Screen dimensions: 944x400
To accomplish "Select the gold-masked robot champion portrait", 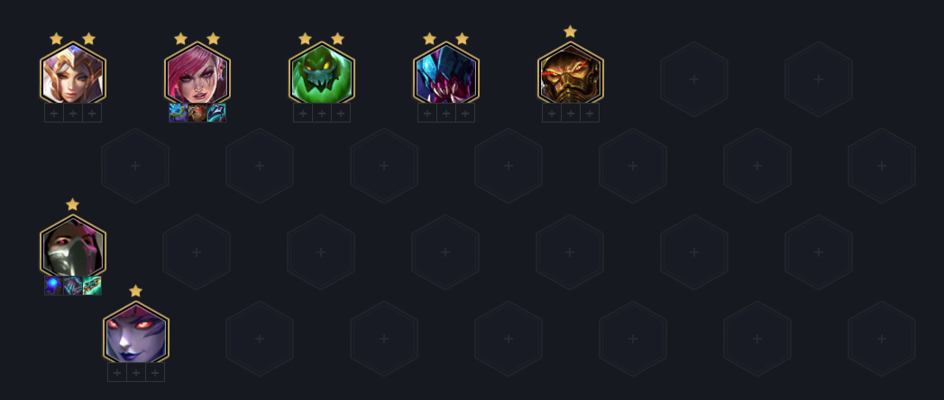I will [x=571, y=73].
